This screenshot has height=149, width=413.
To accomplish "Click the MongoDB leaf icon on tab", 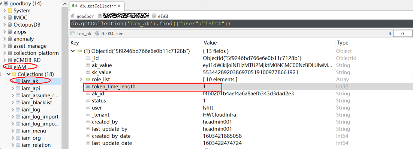I will pyautogui.click(x=73, y=6).
